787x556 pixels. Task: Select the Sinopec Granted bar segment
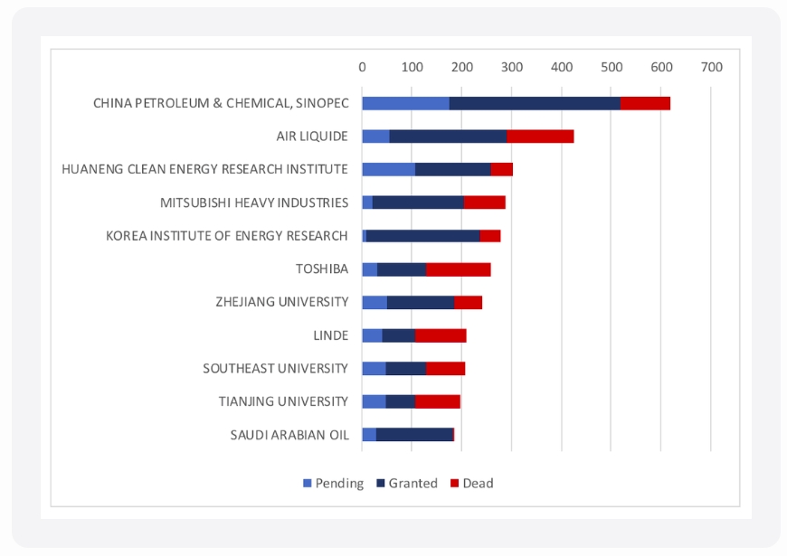pyautogui.click(x=534, y=103)
